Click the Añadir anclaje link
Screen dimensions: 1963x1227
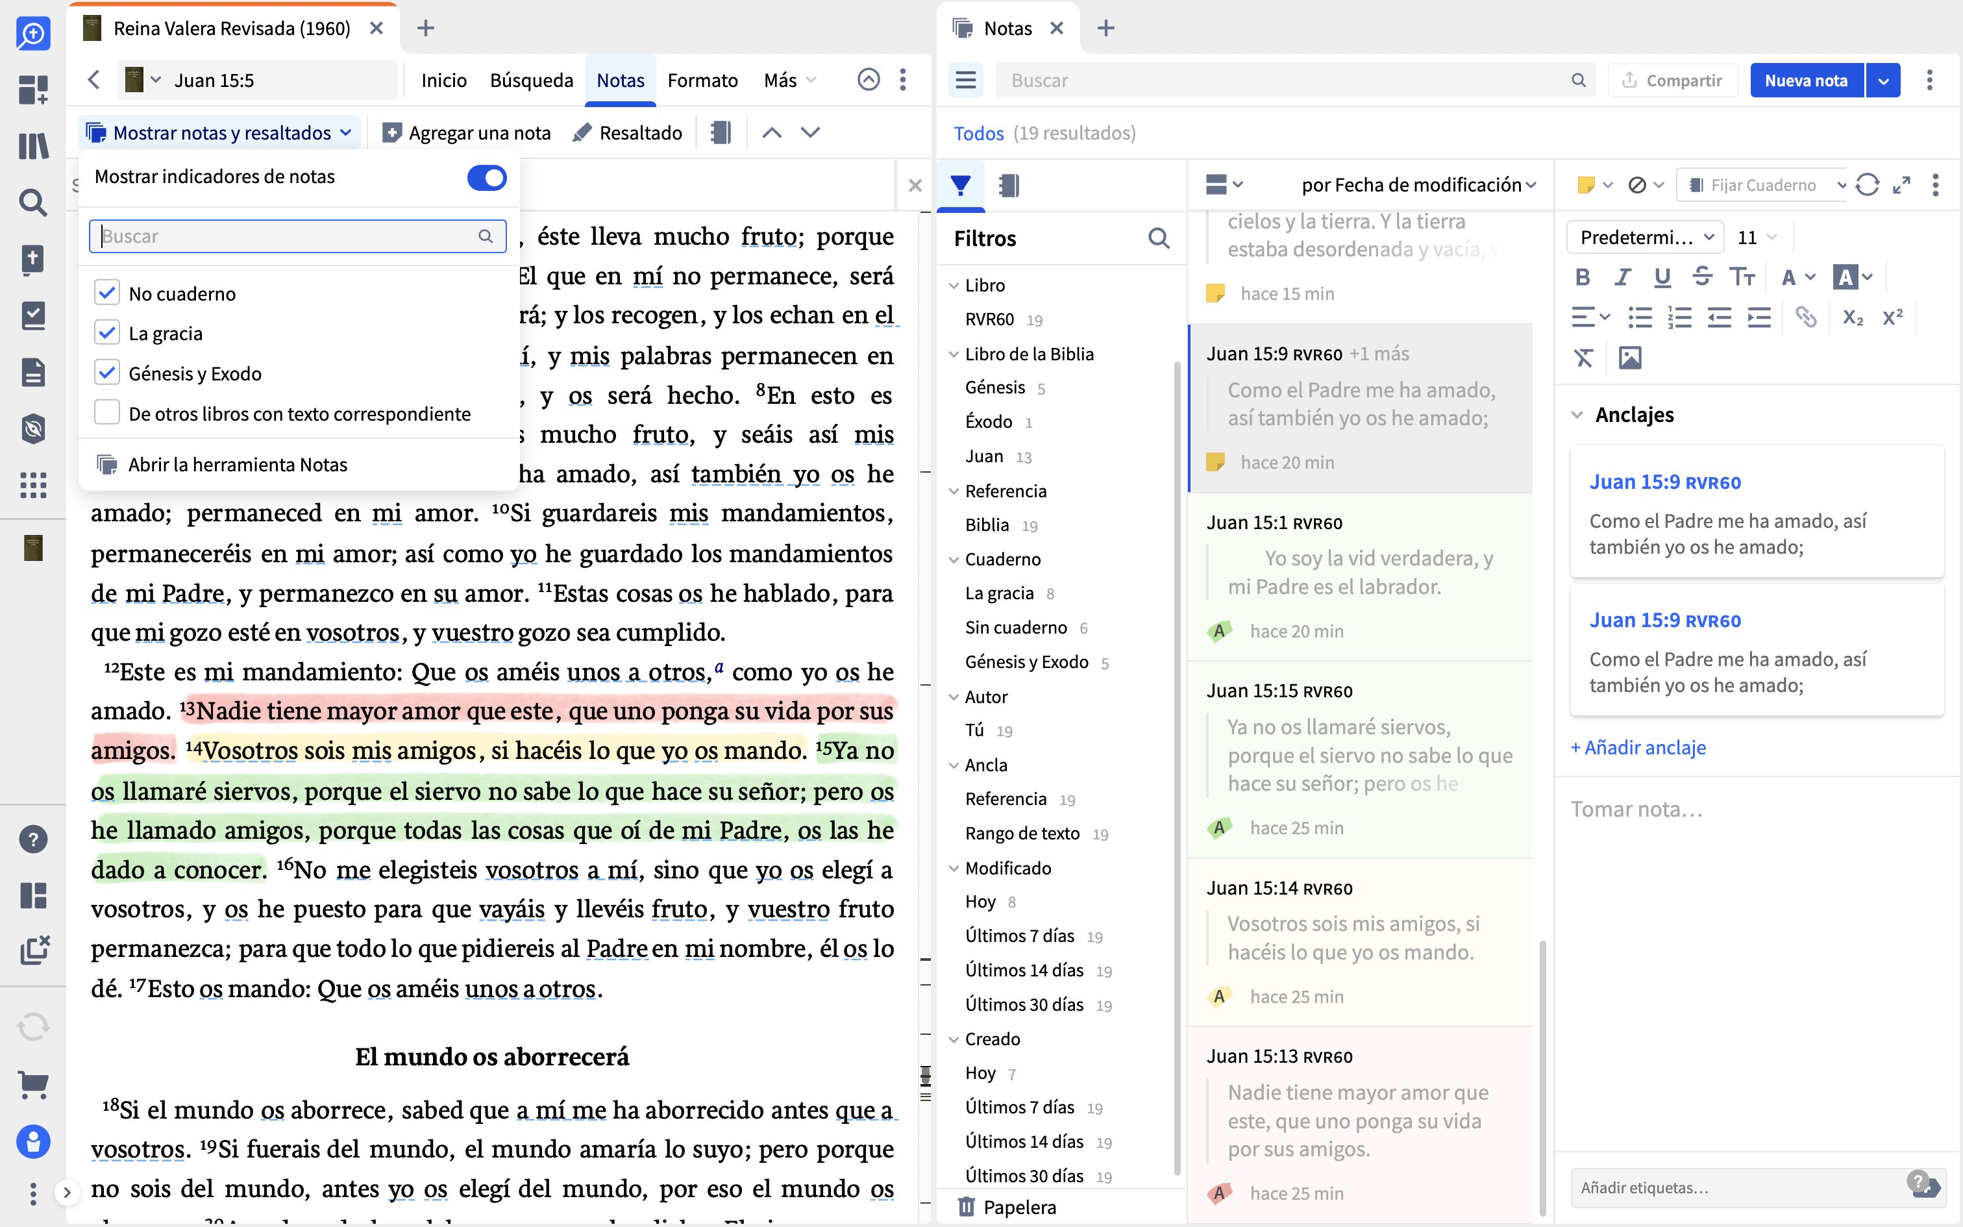1638,747
